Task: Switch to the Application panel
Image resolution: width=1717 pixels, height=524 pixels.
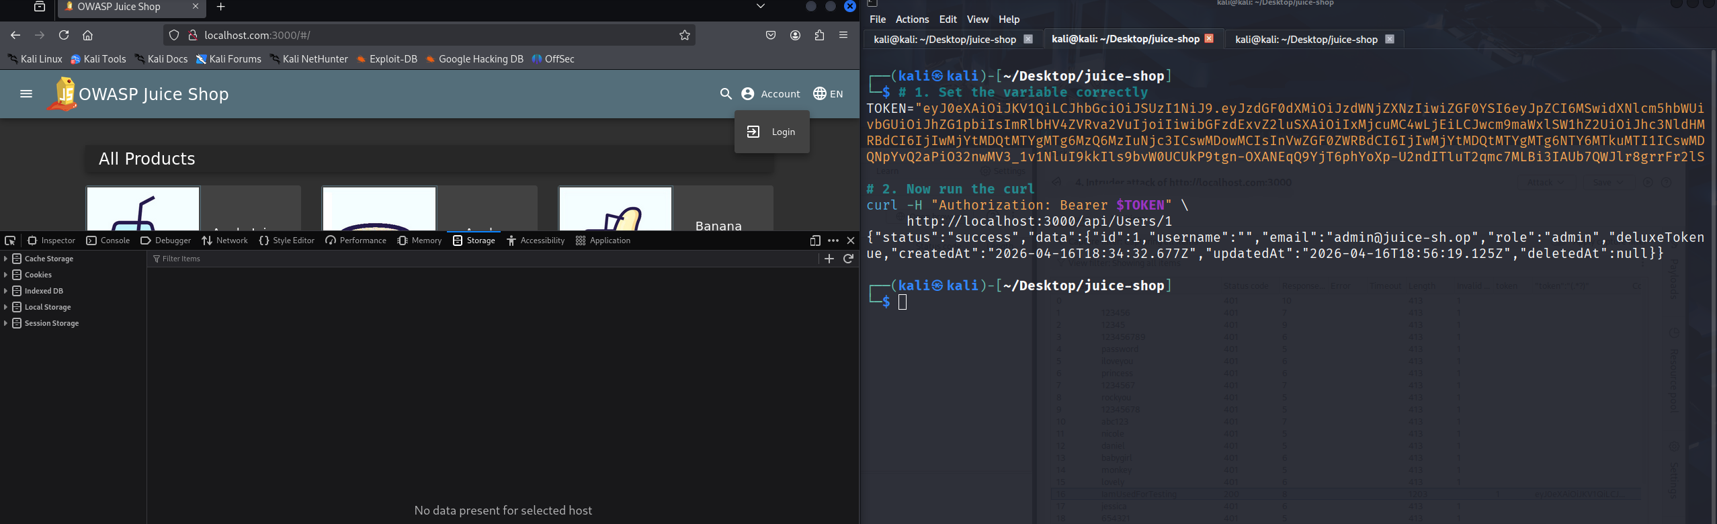Action: [x=603, y=241]
